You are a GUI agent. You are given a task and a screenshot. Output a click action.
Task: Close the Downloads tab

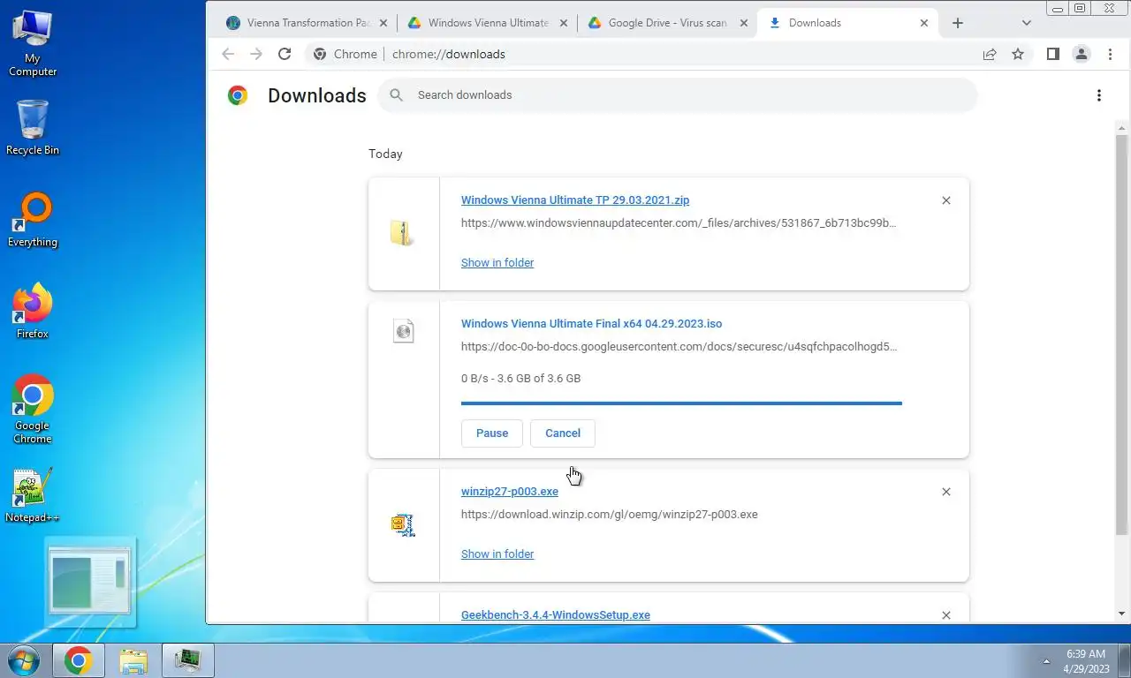(x=924, y=23)
